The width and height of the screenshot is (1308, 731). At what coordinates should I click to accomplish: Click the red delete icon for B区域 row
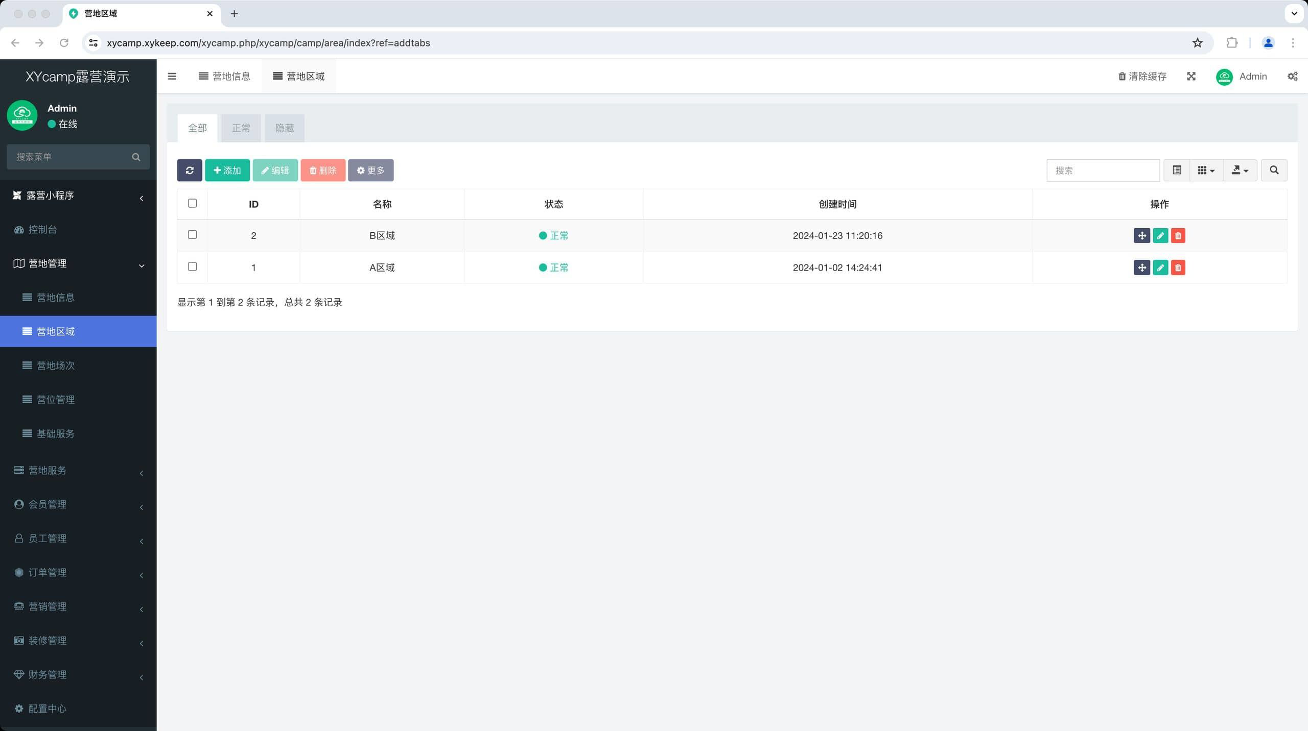point(1178,235)
